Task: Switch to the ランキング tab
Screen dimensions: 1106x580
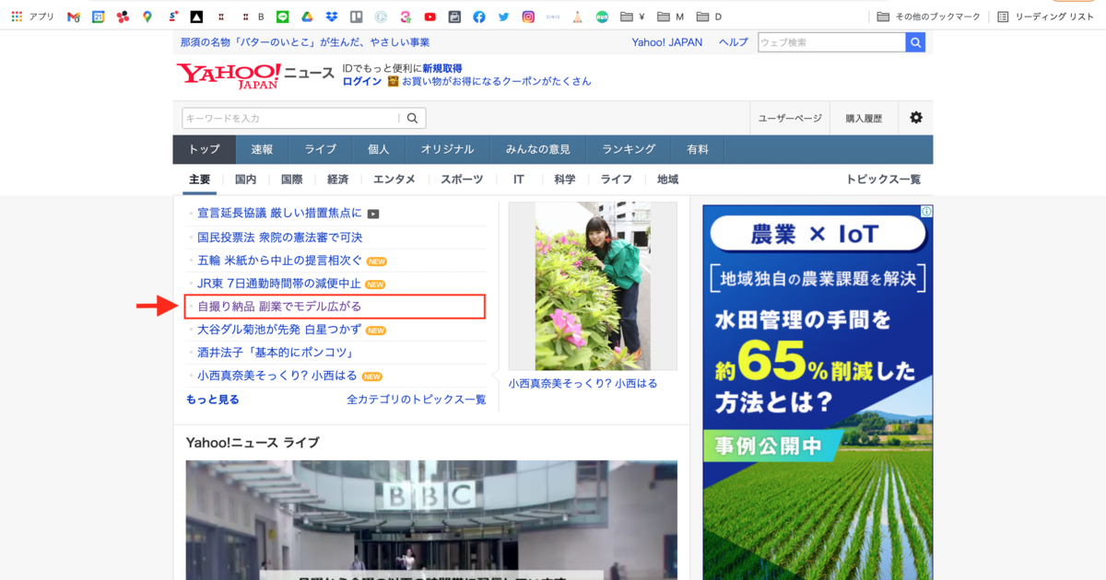Action: click(x=629, y=149)
